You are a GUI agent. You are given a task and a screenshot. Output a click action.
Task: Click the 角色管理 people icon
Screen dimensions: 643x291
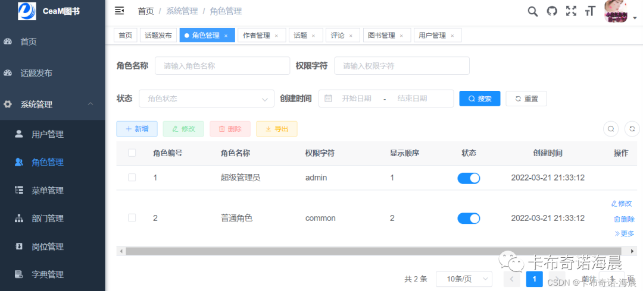point(19,162)
